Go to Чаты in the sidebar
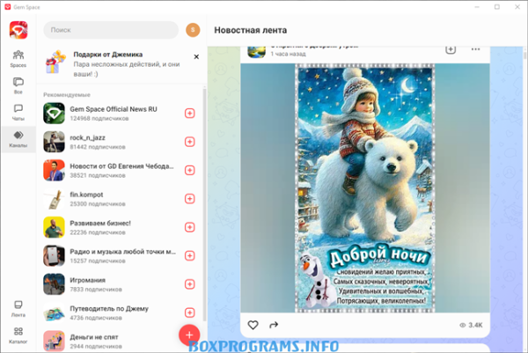528x353 pixels. tap(18, 111)
